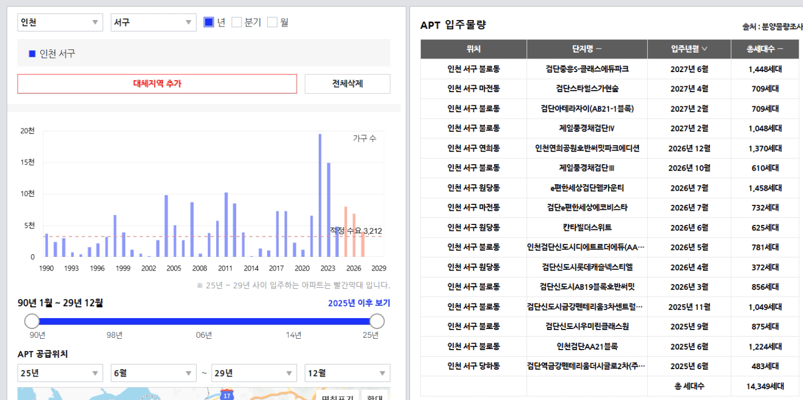Screen dimensions: 803x400
Task: Select 검단중흥S-클래스에듀파크 row name
Action: 587,69
